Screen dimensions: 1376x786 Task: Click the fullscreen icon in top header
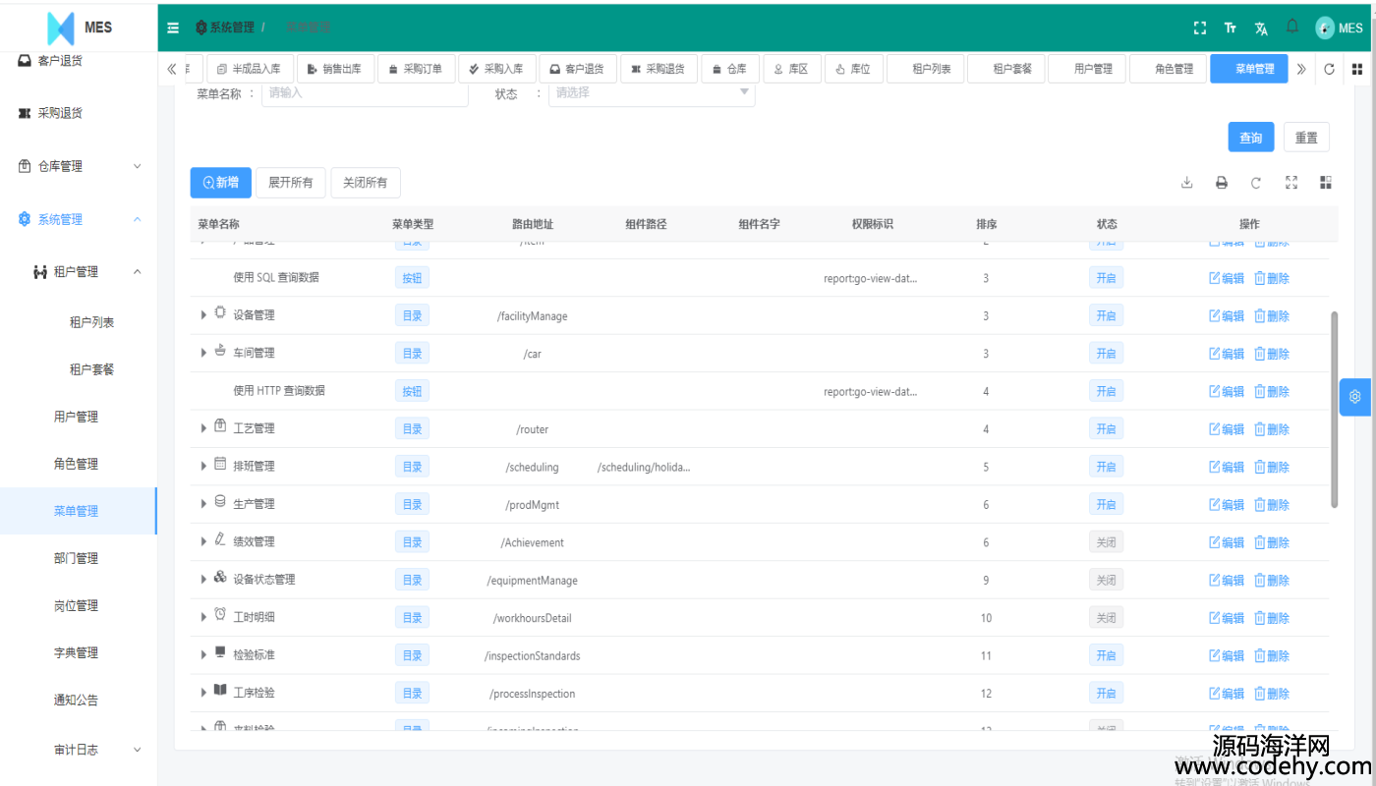pos(1200,28)
